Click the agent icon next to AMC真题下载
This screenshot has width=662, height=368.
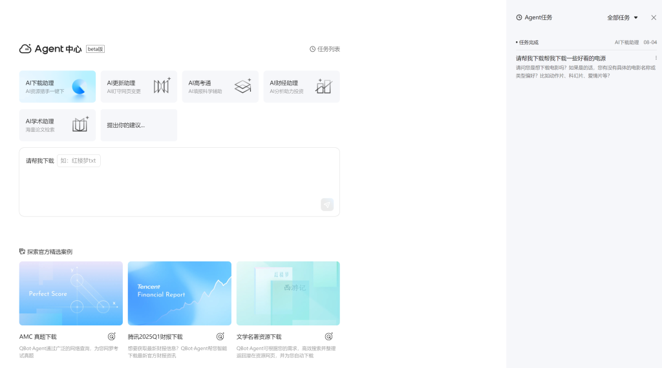[x=112, y=336]
